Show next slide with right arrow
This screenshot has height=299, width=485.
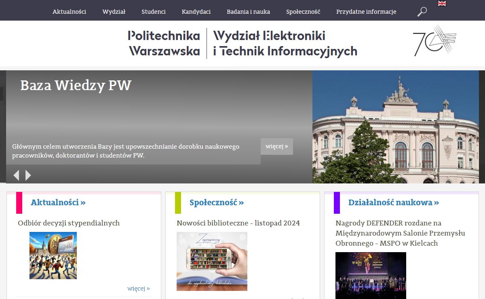click(28, 175)
